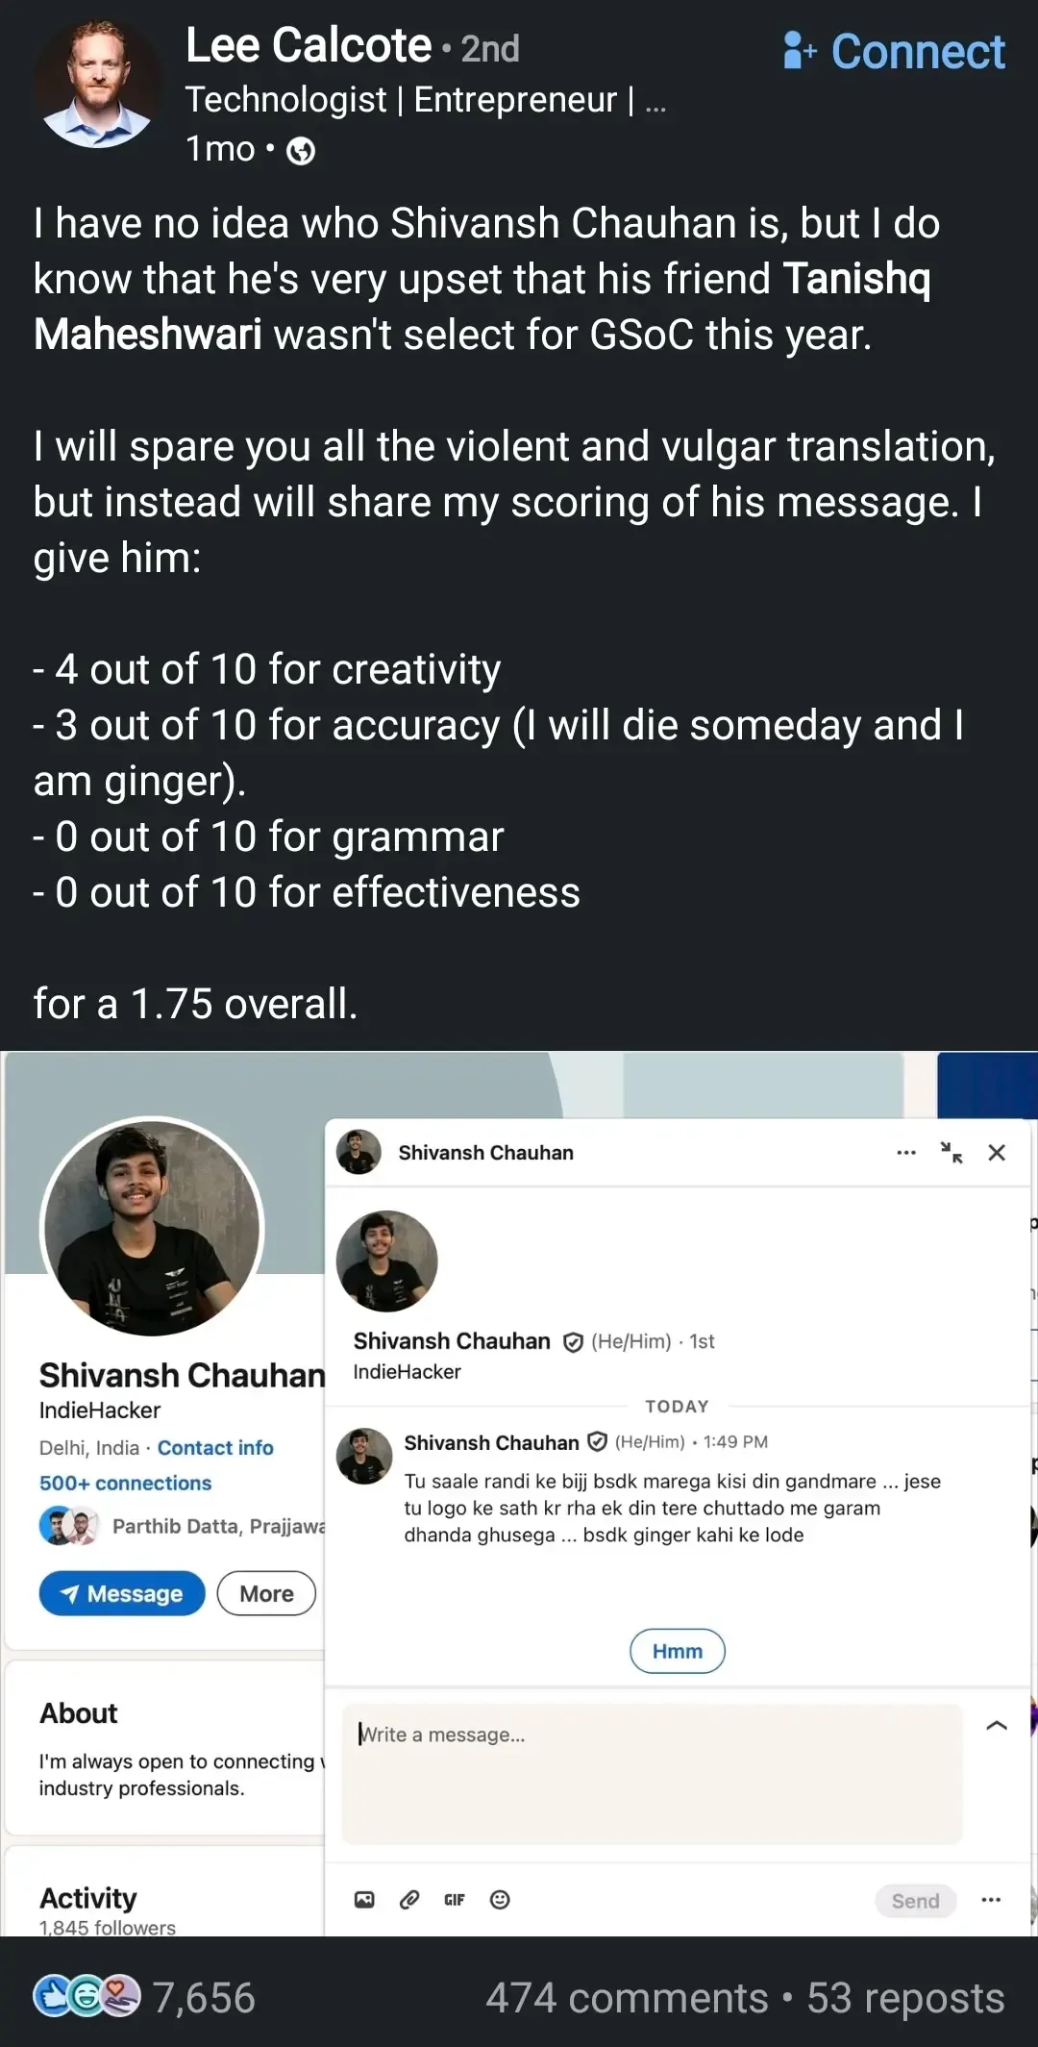Image resolution: width=1038 pixels, height=2047 pixels.
Task: Open more options beside the Send button
Action: click(990, 1901)
